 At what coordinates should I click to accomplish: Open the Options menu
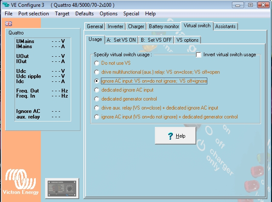pos(109,14)
